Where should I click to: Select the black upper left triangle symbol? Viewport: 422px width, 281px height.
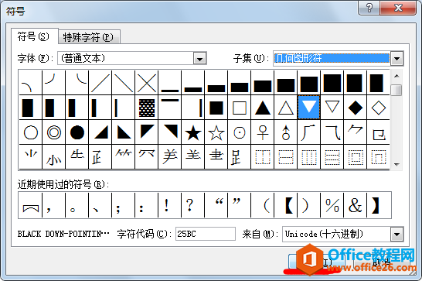click(147, 132)
